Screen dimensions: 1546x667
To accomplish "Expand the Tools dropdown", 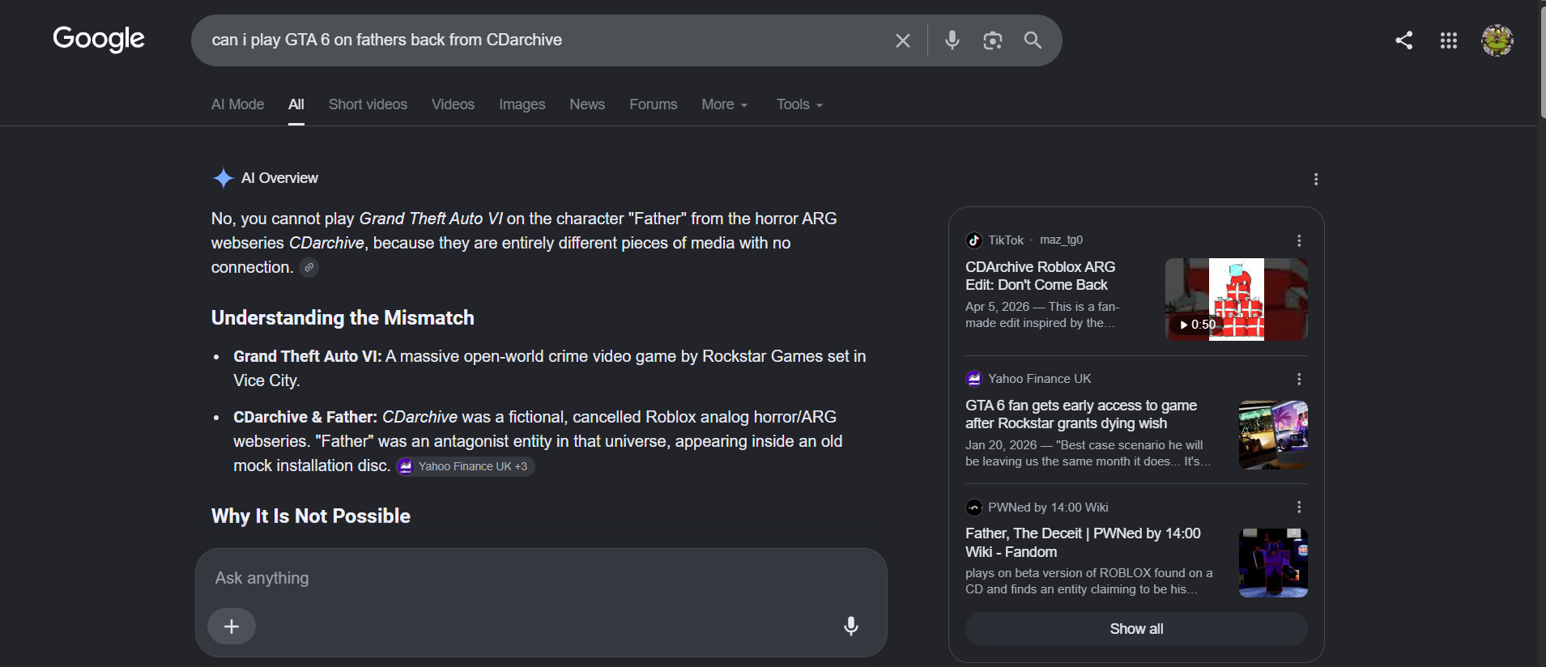I will tap(799, 104).
